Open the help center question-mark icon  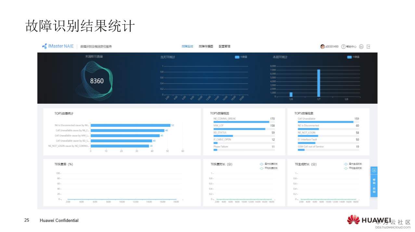343,47
